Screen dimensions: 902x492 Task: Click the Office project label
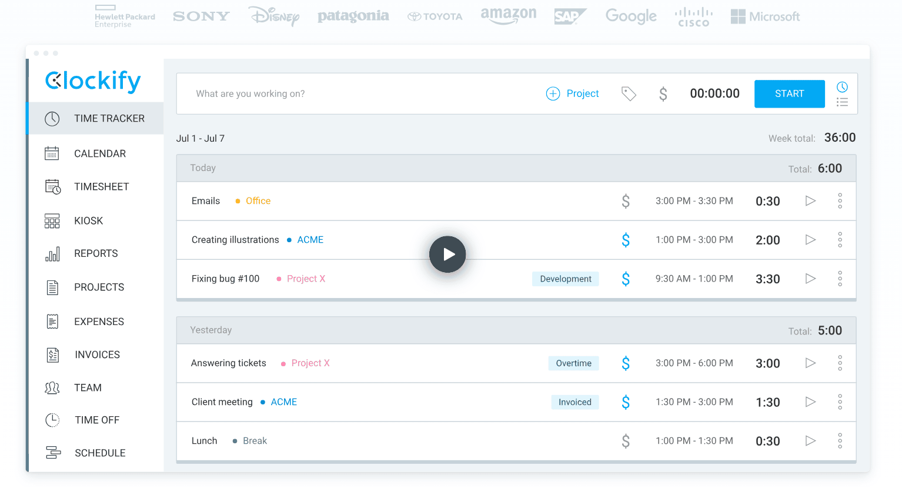[x=258, y=201]
